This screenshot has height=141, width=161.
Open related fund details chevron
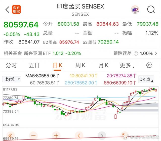[156, 53]
